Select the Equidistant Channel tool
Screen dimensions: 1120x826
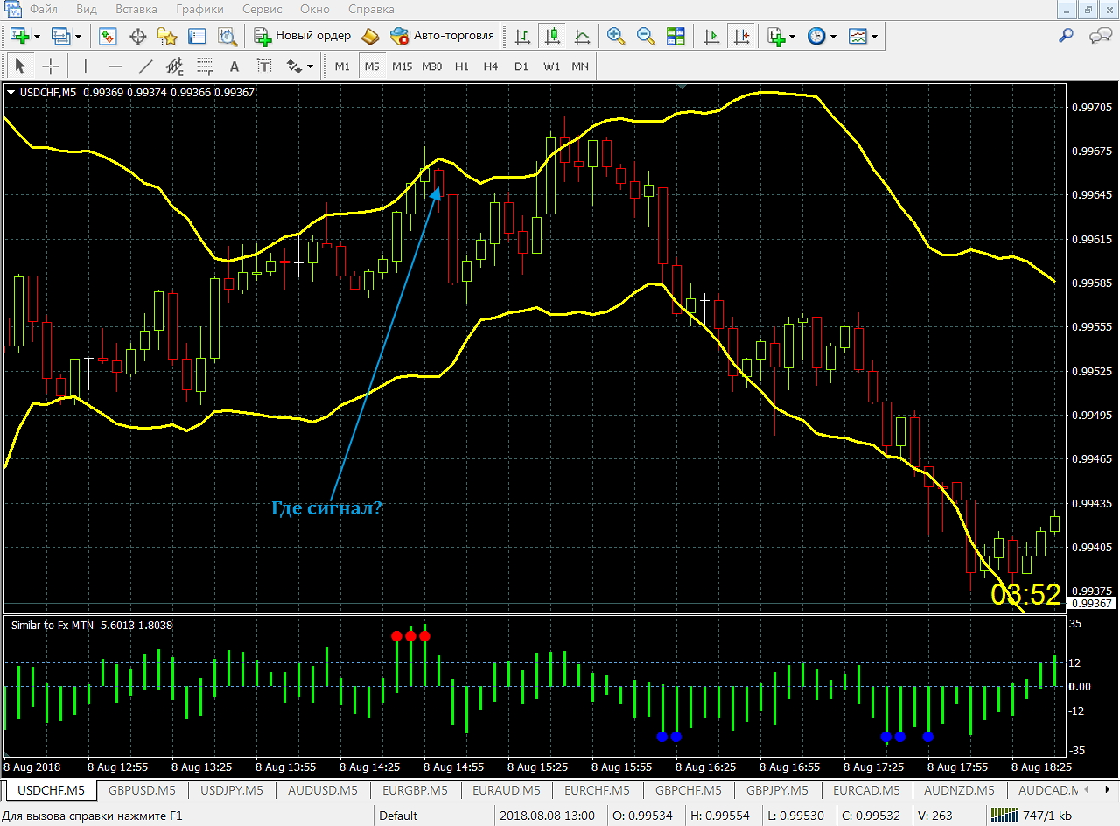coord(175,66)
